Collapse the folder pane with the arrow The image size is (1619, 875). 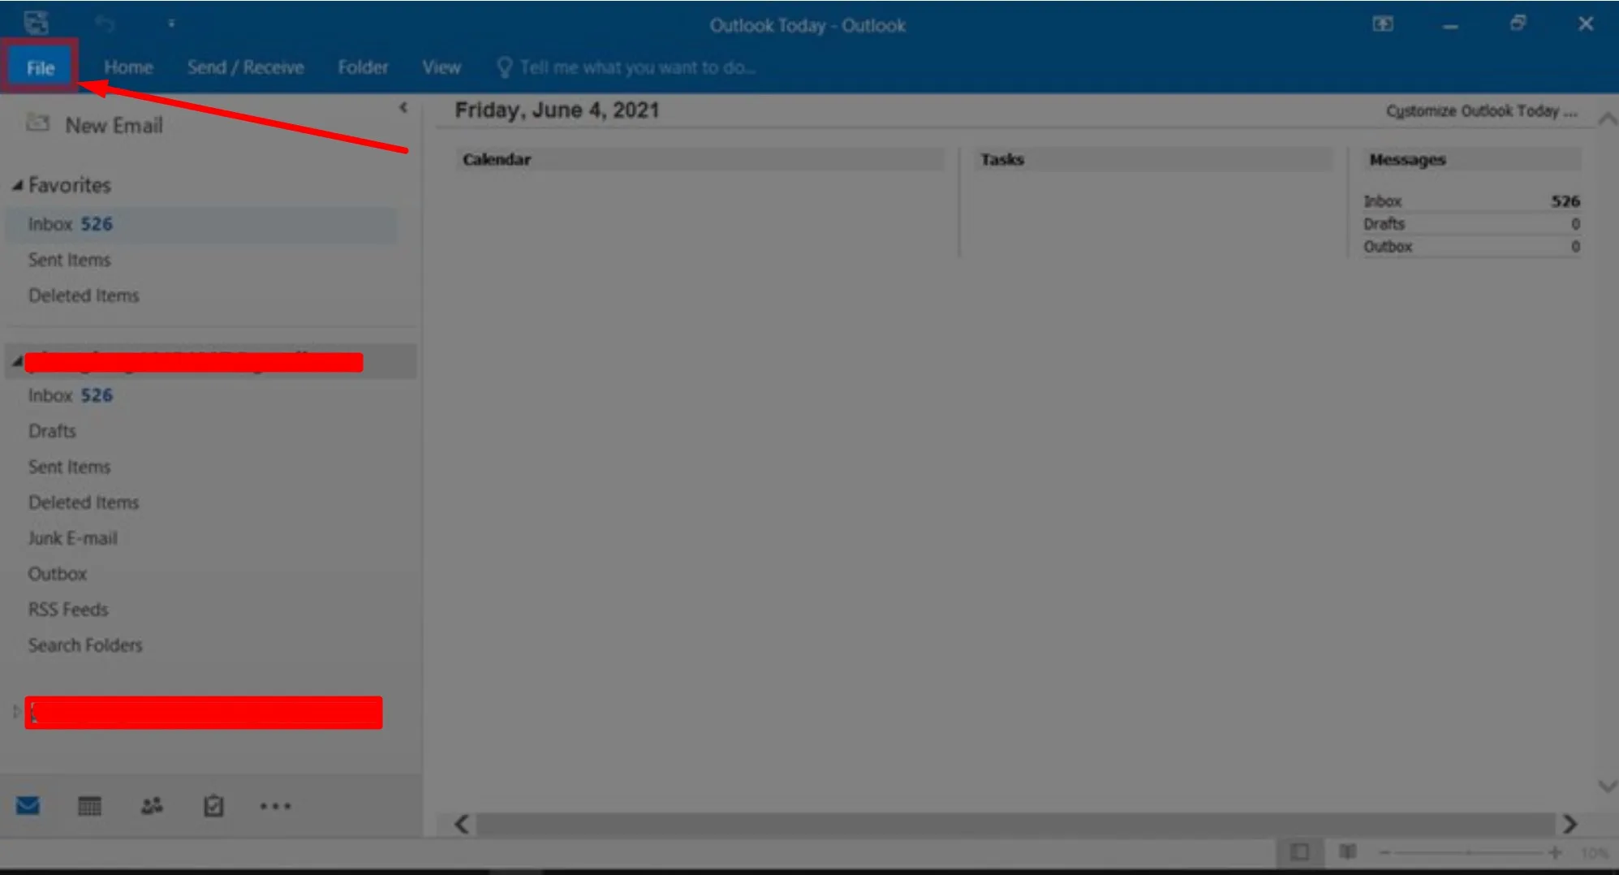click(404, 106)
